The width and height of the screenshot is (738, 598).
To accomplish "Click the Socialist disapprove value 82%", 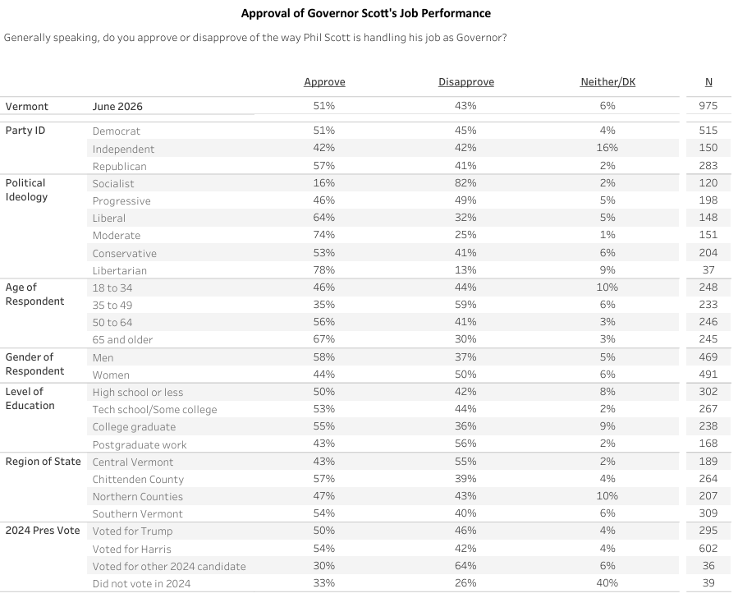I will coord(465,182).
